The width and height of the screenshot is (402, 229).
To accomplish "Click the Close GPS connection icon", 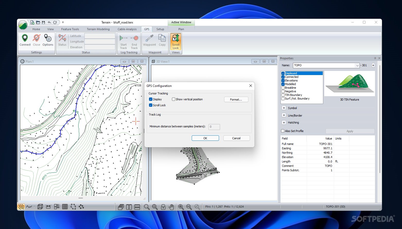I will tap(37, 38).
